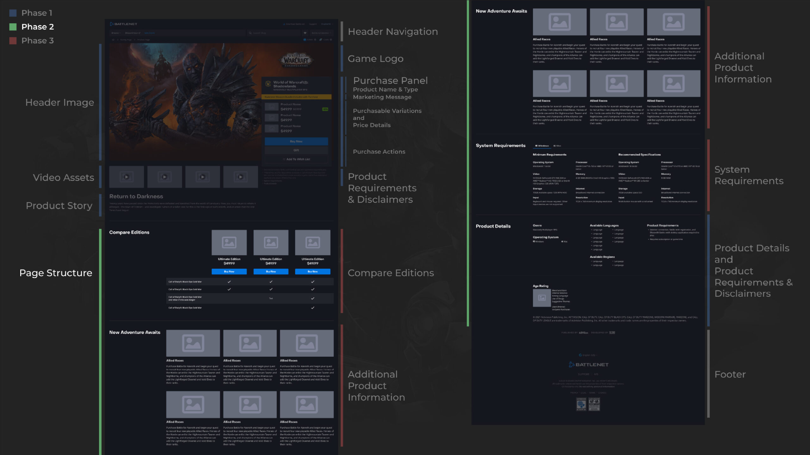Screen dimensions: 810x455
Task: Click 'Phase 3' legend label
Action: coord(38,41)
